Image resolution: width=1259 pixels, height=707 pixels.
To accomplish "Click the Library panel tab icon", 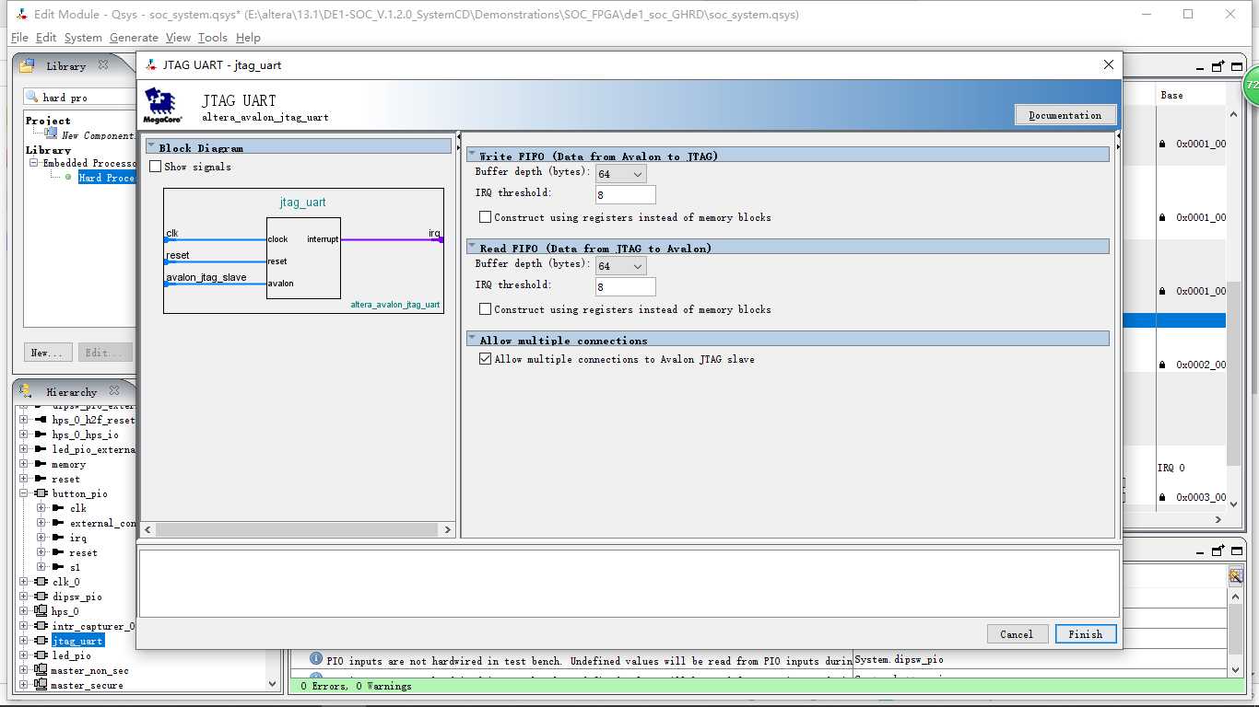I will (x=29, y=66).
